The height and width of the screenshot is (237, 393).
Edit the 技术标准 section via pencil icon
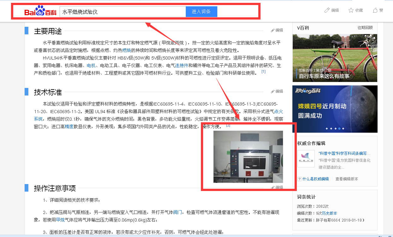(273, 91)
